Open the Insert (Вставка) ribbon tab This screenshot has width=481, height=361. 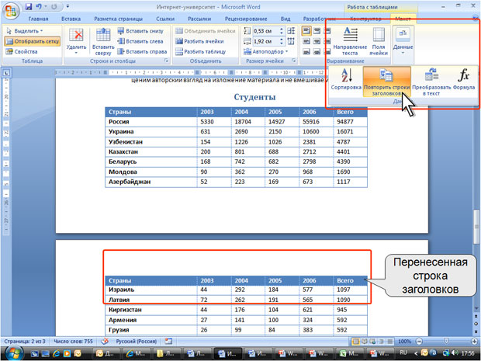point(71,19)
